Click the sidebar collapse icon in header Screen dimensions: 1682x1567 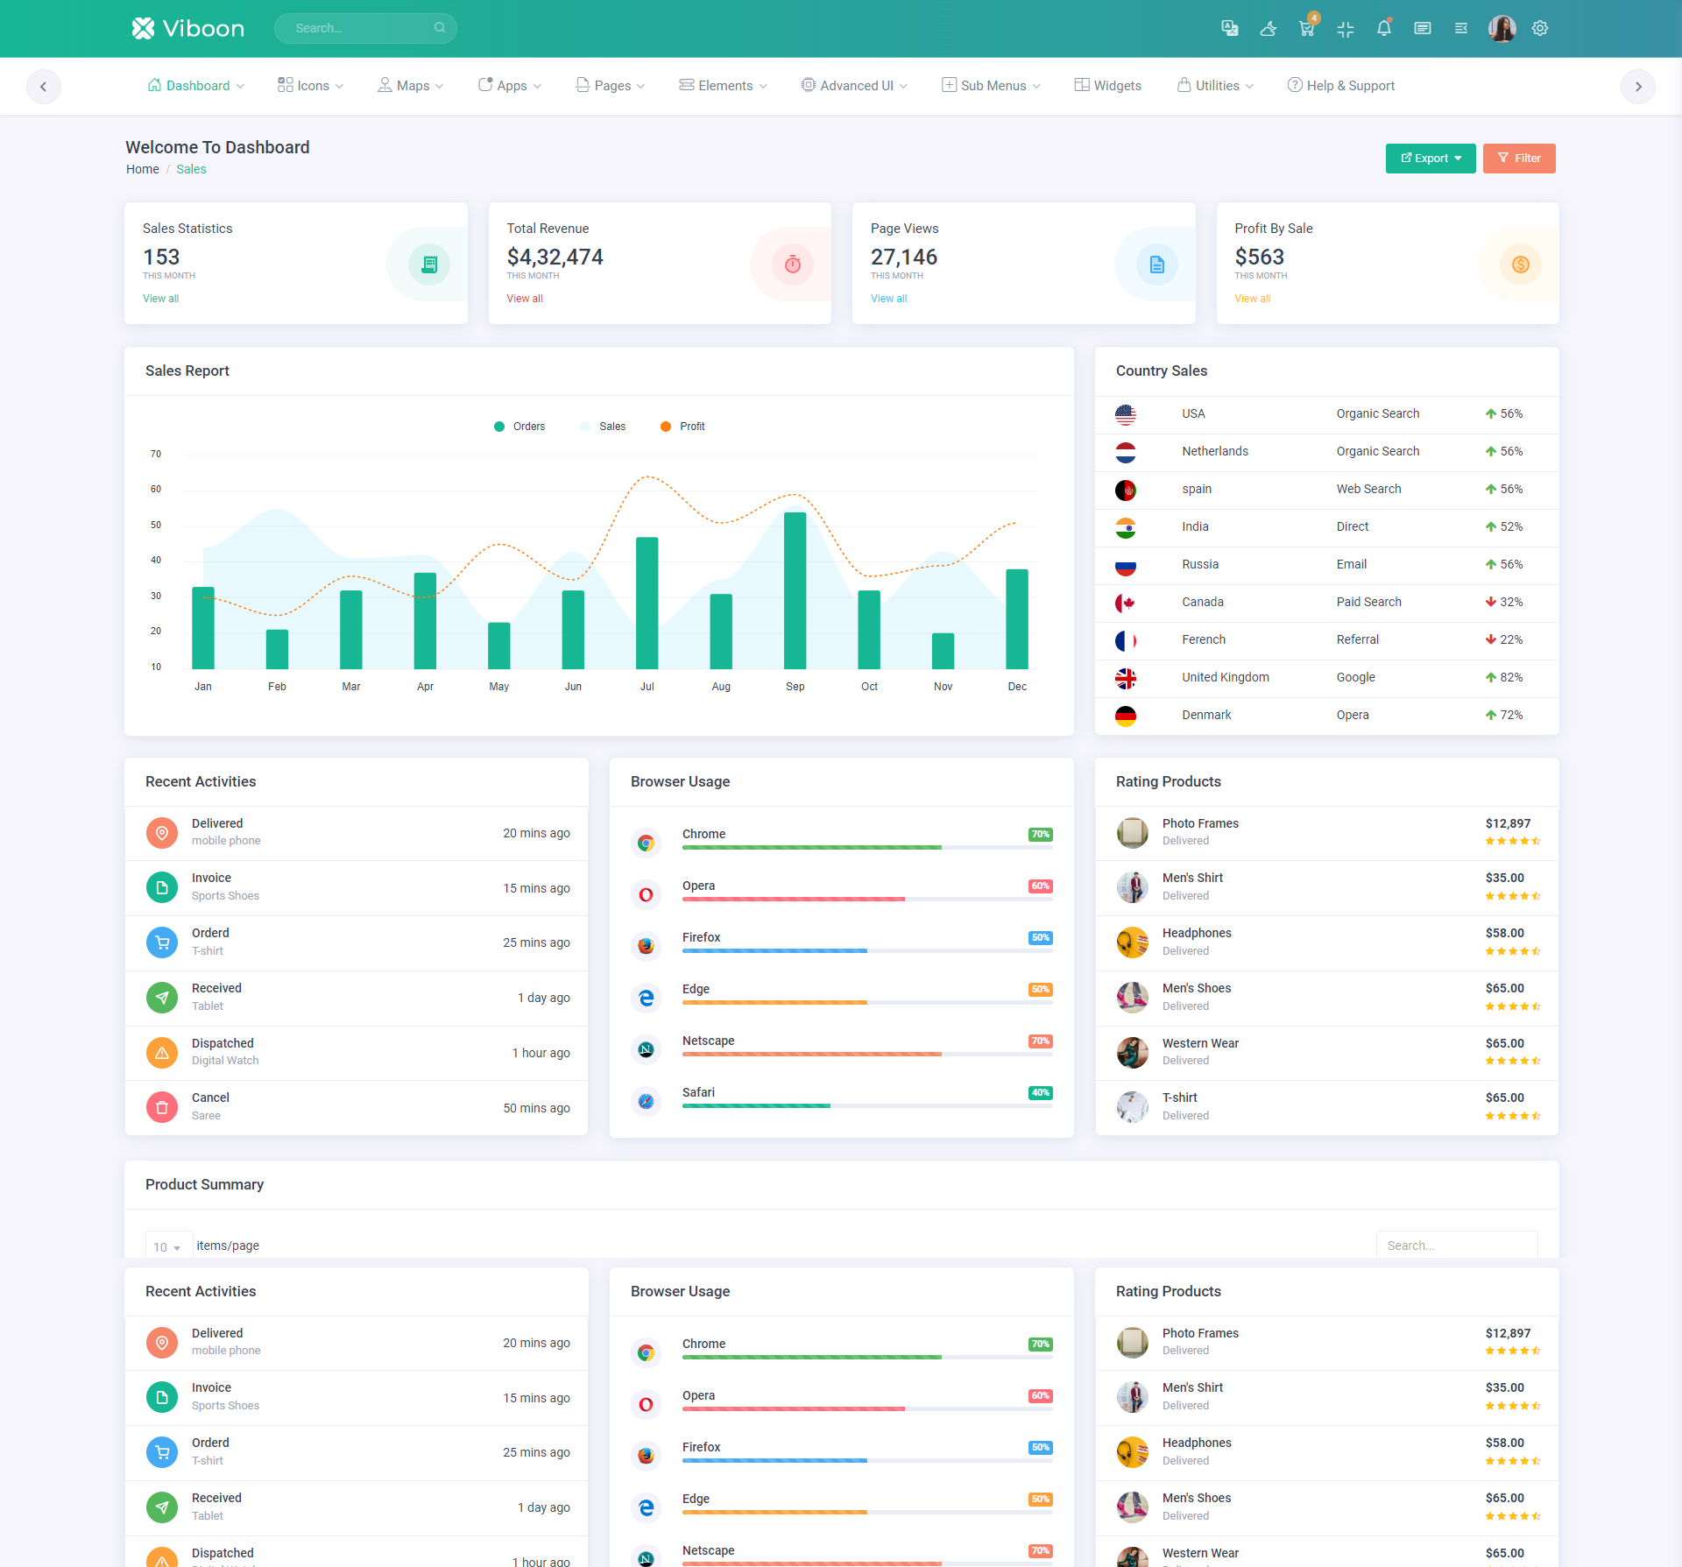click(x=1461, y=28)
